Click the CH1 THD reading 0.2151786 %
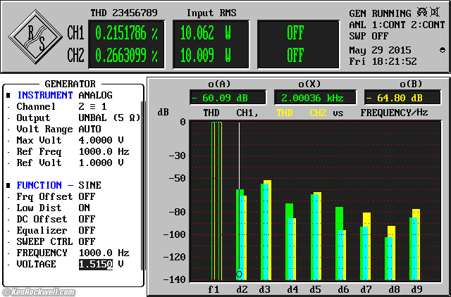Image resolution: width=451 pixels, height=297 pixels. click(x=126, y=33)
